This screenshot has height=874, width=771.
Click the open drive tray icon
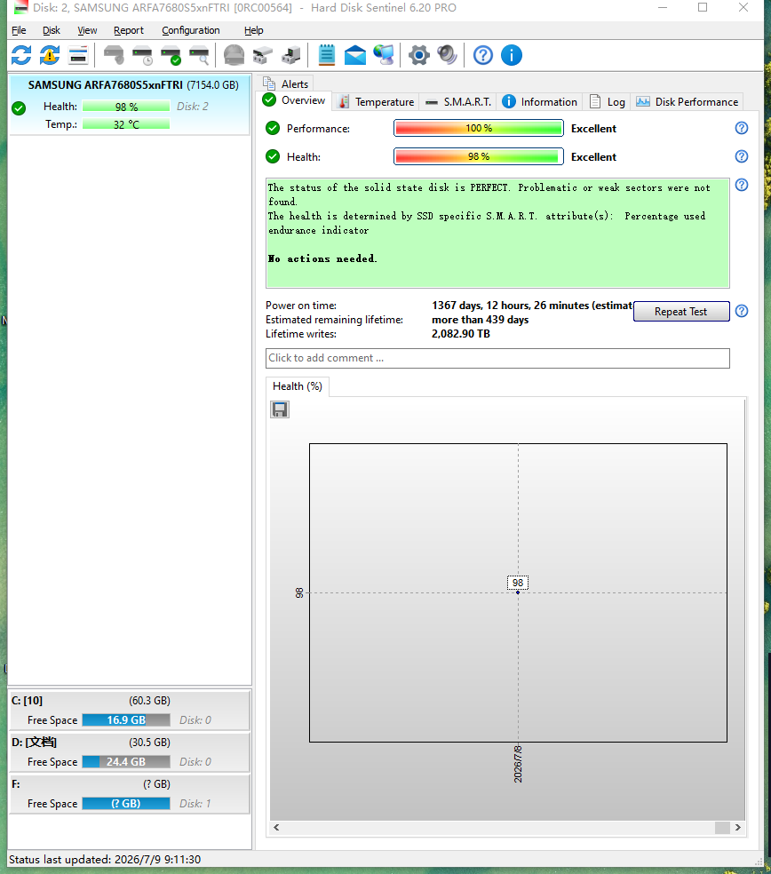(263, 55)
